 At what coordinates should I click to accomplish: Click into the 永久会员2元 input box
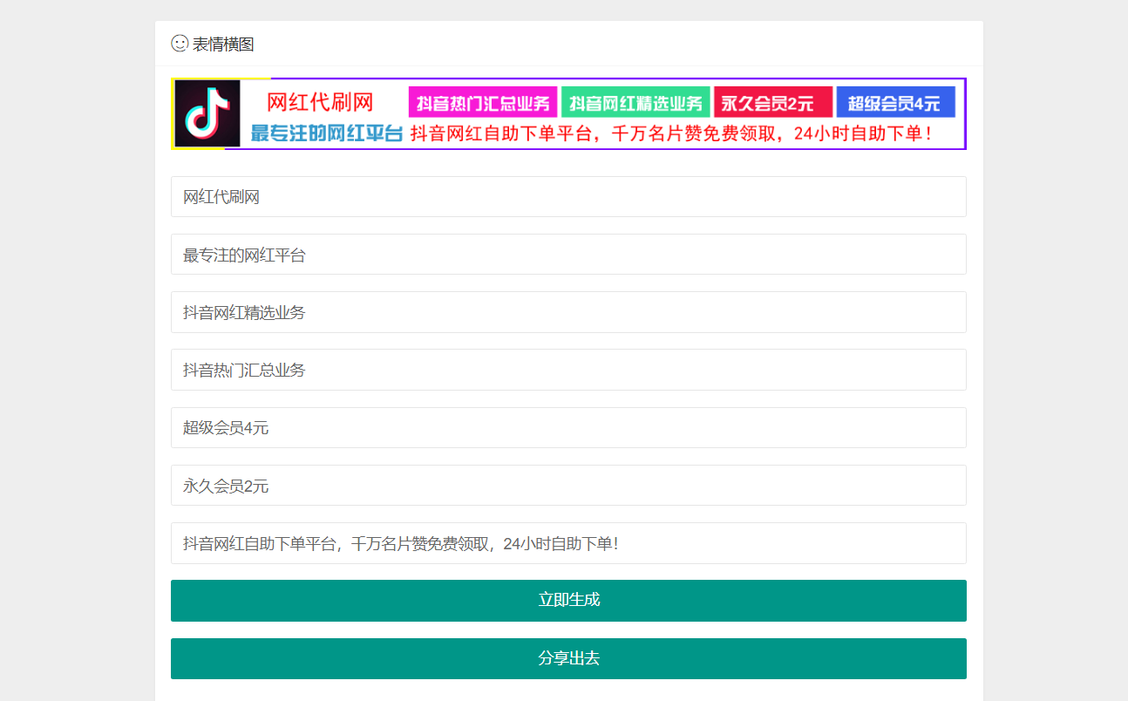pyautogui.click(x=568, y=486)
